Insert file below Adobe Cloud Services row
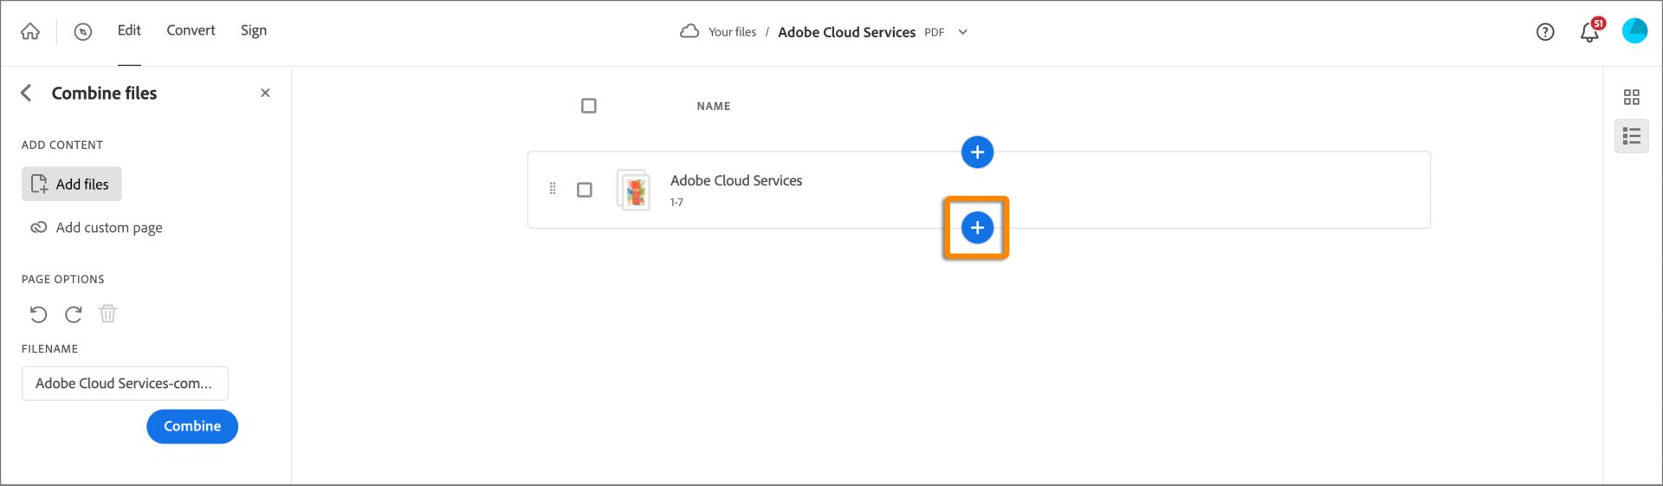 tap(977, 228)
